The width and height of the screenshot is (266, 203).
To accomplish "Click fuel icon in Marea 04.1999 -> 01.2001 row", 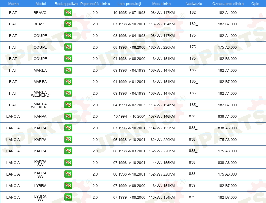I will (68, 81).
